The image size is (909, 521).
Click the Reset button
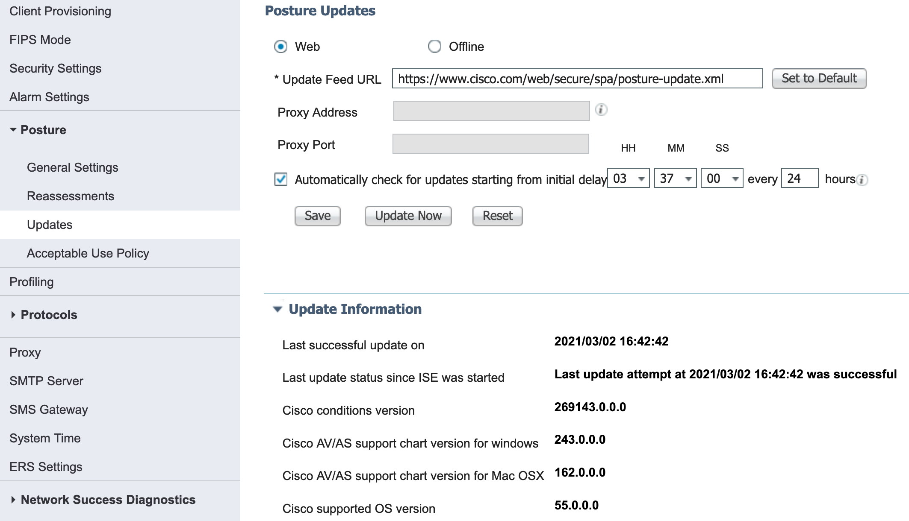click(496, 216)
